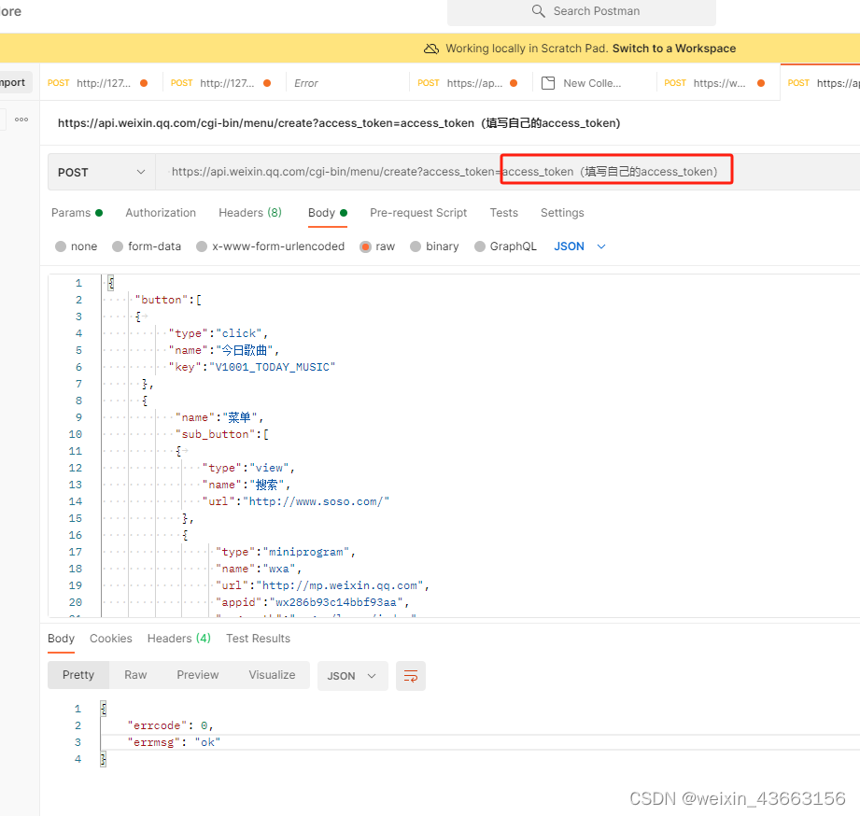The width and height of the screenshot is (860, 816).
Task: Open the three-dots options icon
Action: [21, 120]
